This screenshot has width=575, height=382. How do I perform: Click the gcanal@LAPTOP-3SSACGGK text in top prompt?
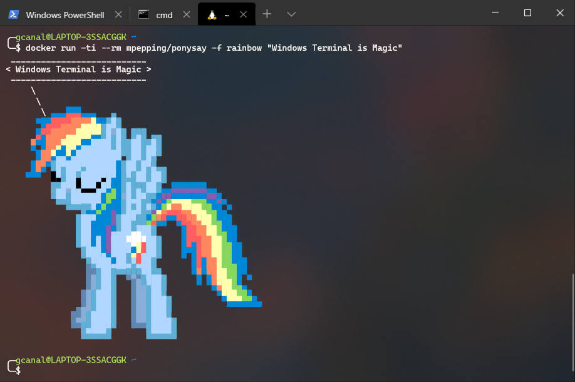pyautogui.click(x=72, y=38)
